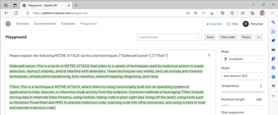Click the Maximum length slider handle
278x115 pixels.
pos(226,106)
